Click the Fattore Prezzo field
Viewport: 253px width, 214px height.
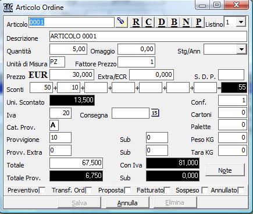(136, 62)
